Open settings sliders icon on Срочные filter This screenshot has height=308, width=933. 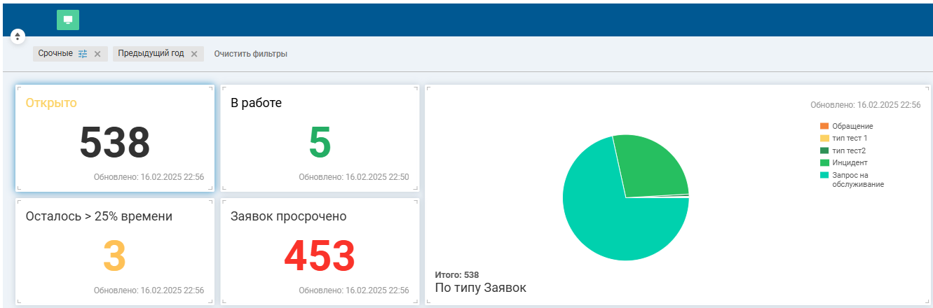point(83,54)
